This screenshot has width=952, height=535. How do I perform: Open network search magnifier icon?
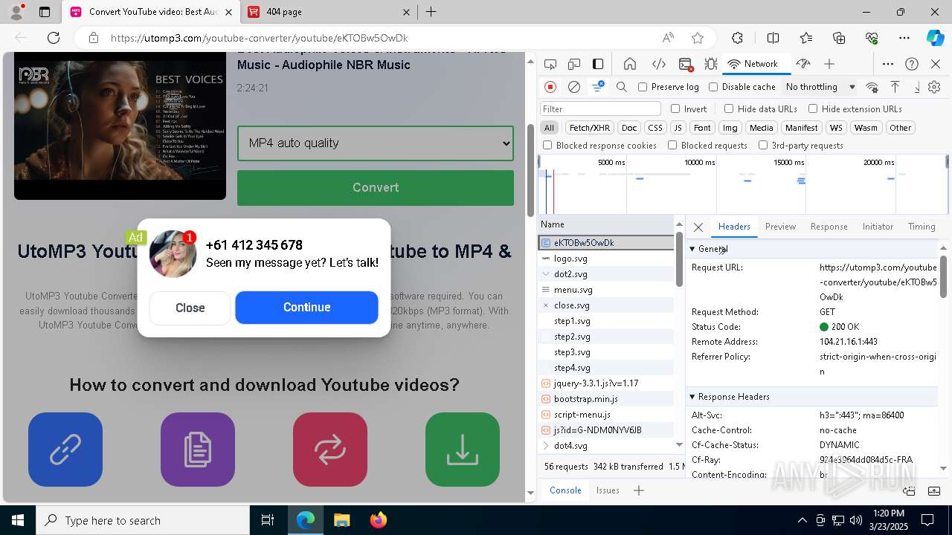(622, 87)
